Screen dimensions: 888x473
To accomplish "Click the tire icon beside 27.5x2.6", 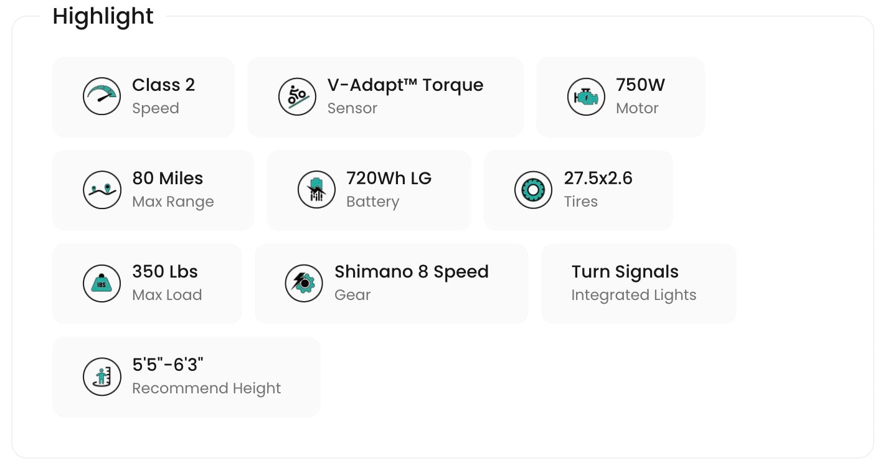I will tap(534, 190).
